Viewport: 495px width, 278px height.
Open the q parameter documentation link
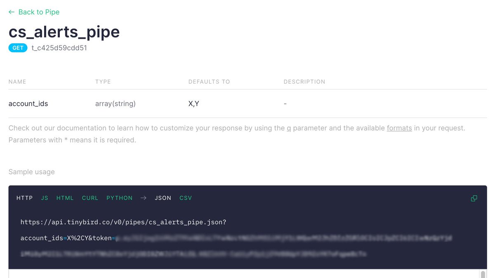(288, 128)
